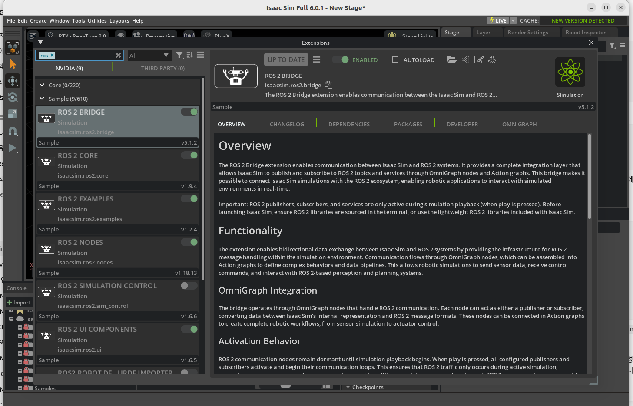Click the UP TO DATE button
This screenshot has width=633, height=406.
[x=286, y=59]
